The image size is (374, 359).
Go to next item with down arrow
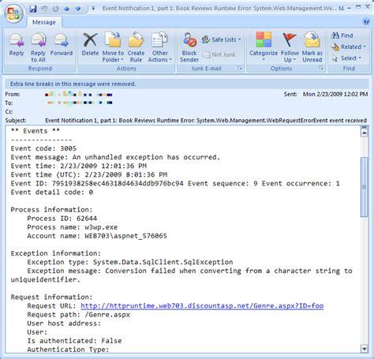[78, 9]
